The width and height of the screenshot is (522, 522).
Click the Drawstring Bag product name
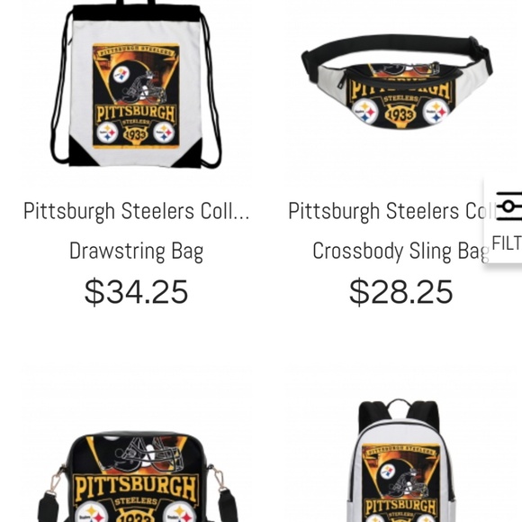click(136, 252)
